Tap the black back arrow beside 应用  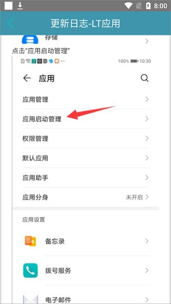point(27,78)
